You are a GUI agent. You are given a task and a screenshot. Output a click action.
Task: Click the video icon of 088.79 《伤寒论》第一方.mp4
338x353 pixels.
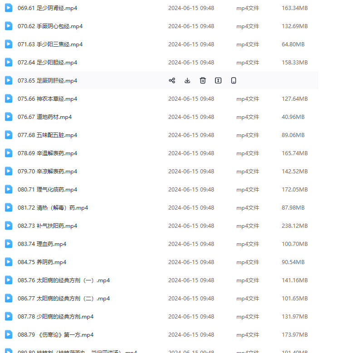[9, 335]
